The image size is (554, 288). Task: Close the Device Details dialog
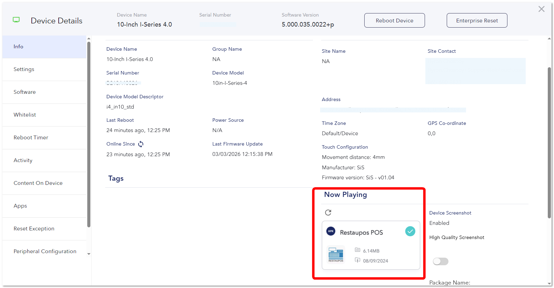tap(541, 9)
